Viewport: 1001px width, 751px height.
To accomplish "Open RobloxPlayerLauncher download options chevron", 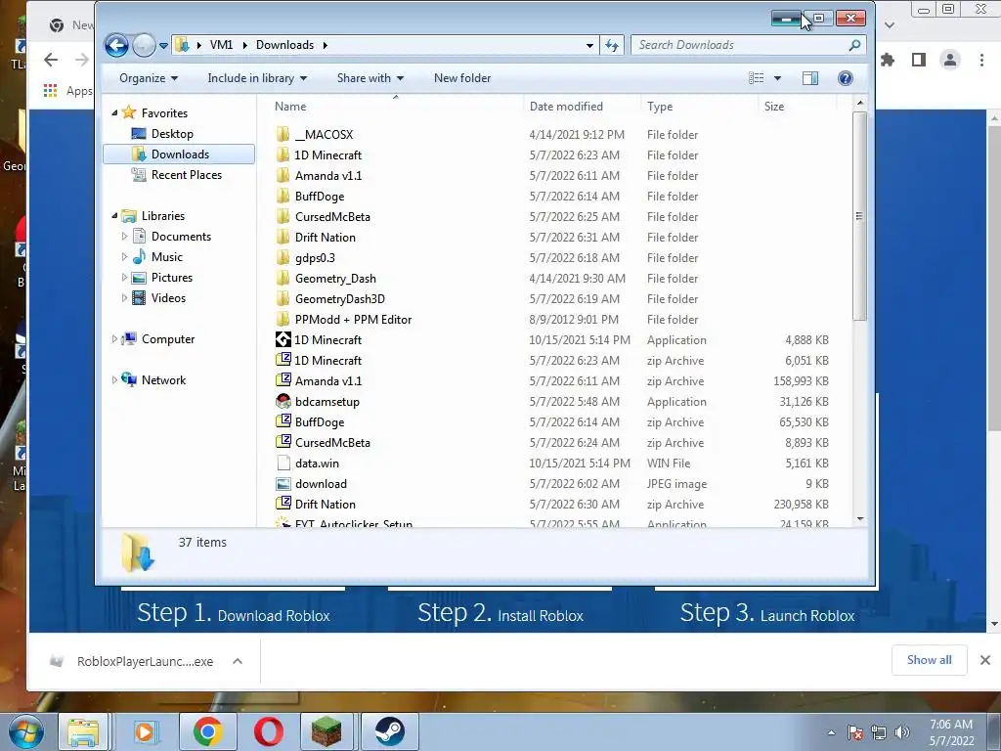I will click(238, 662).
